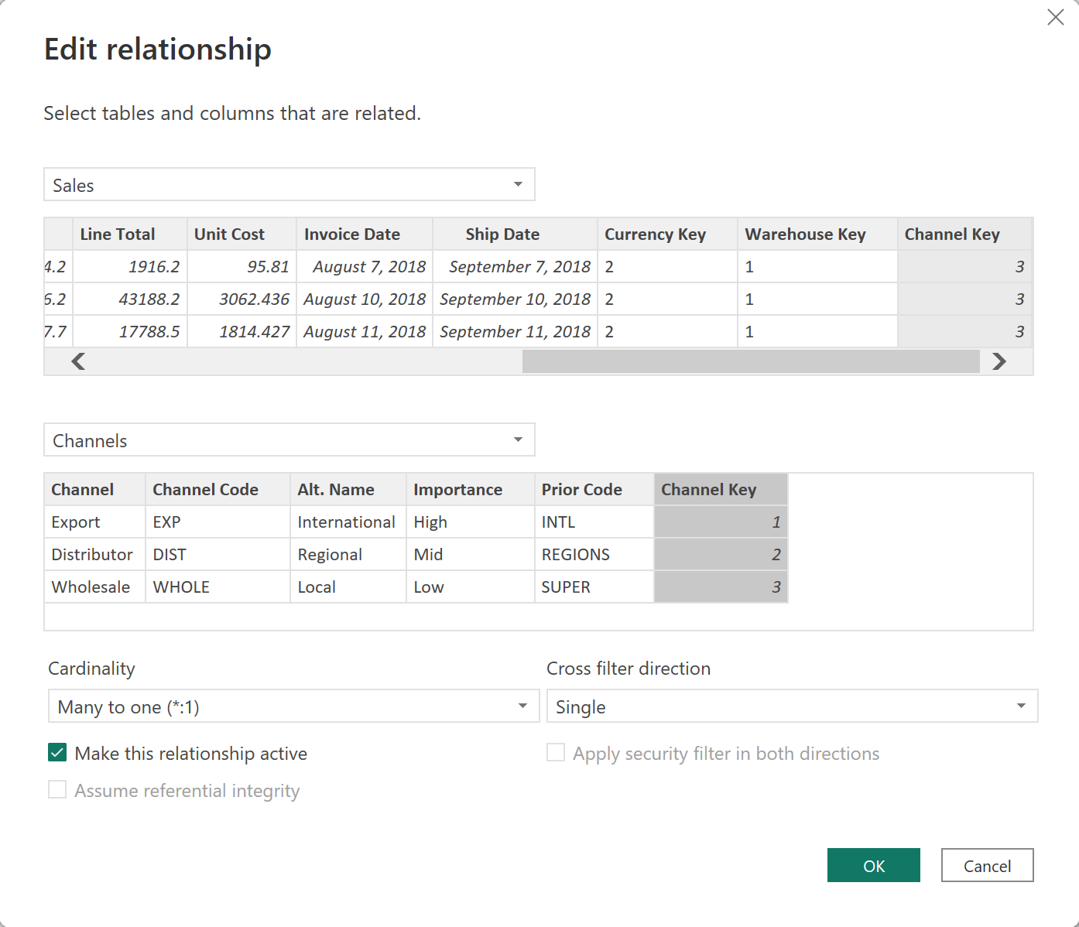Click the September 7, 2018 ship date
The width and height of the screenshot is (1079, 927).
pos(515,267)
